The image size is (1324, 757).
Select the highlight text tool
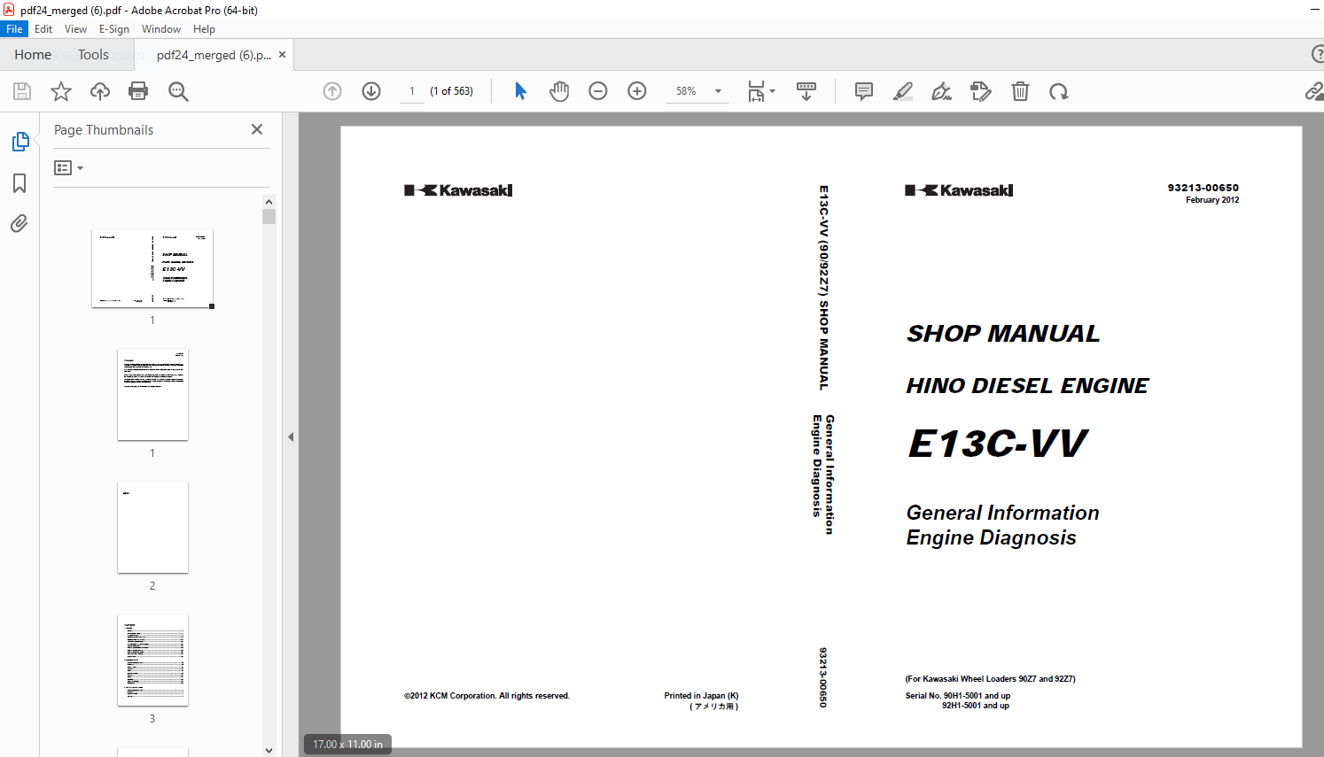click(x=903, y=91)
